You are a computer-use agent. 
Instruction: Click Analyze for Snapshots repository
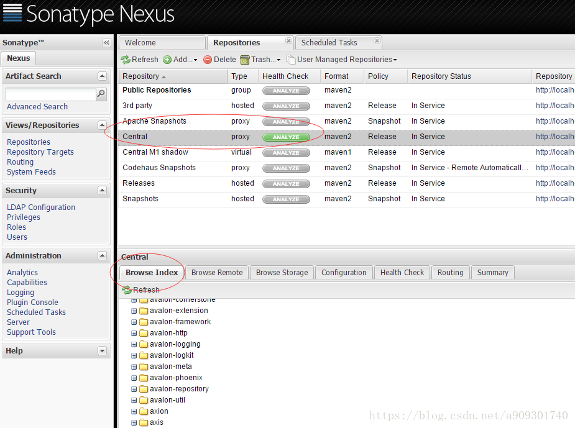[286, 199]
